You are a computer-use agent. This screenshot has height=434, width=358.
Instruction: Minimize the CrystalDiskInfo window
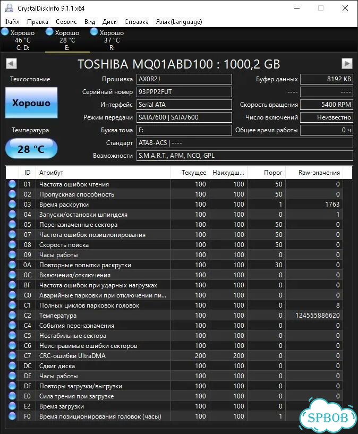pyautogui.click(x=297, y=8)
